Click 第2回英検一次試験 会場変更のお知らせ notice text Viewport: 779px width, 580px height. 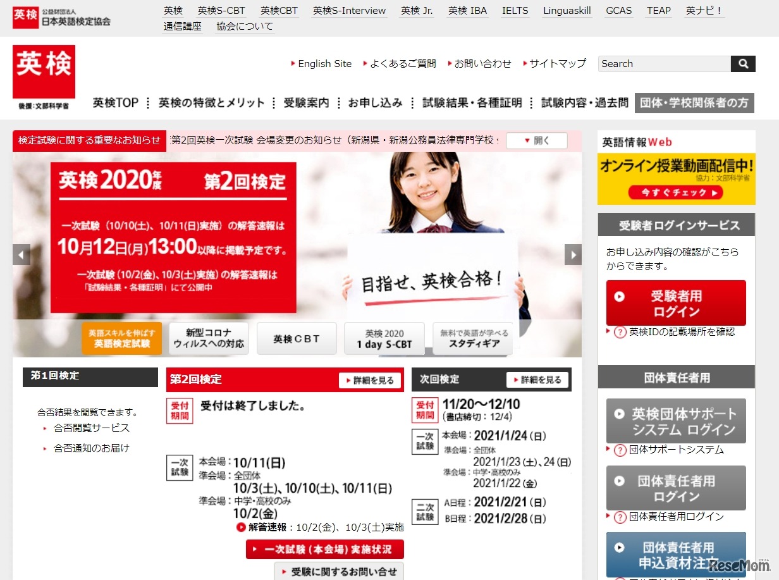334,140
